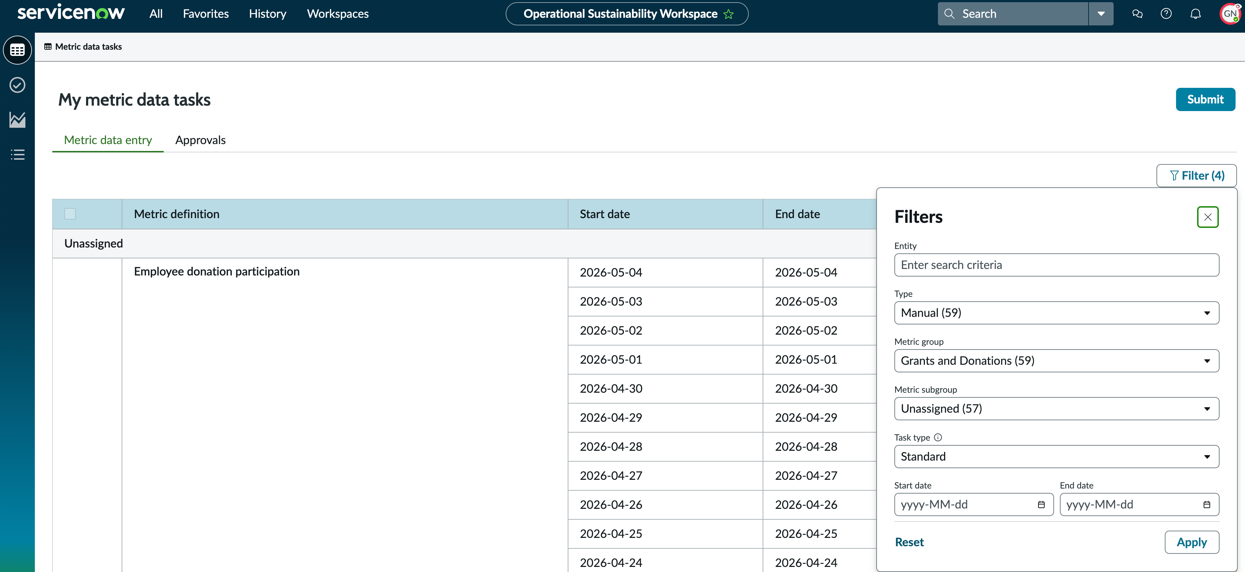
Task: Click the filter End date input field
Action: click(x=1139, y=504)
